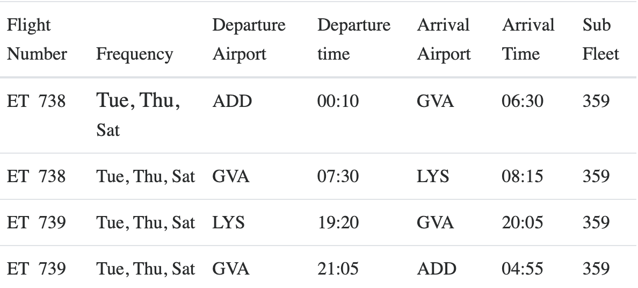
Task: Click the 06:30 arrival time cell
Action: point(523,101)
